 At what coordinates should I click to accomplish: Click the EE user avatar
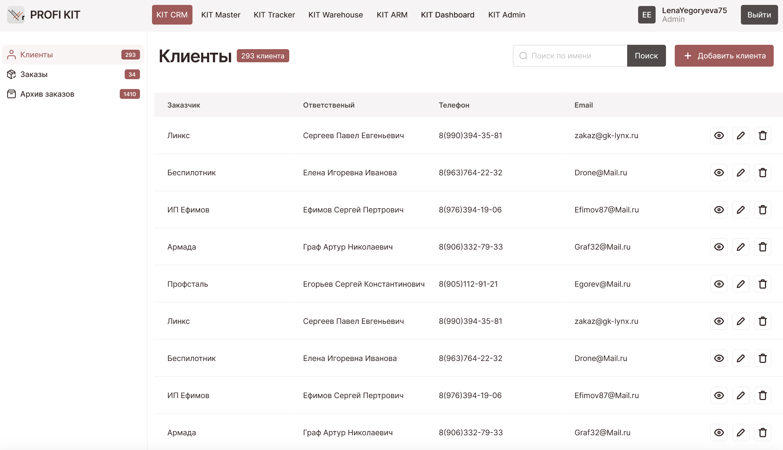[x=646, y=14]
